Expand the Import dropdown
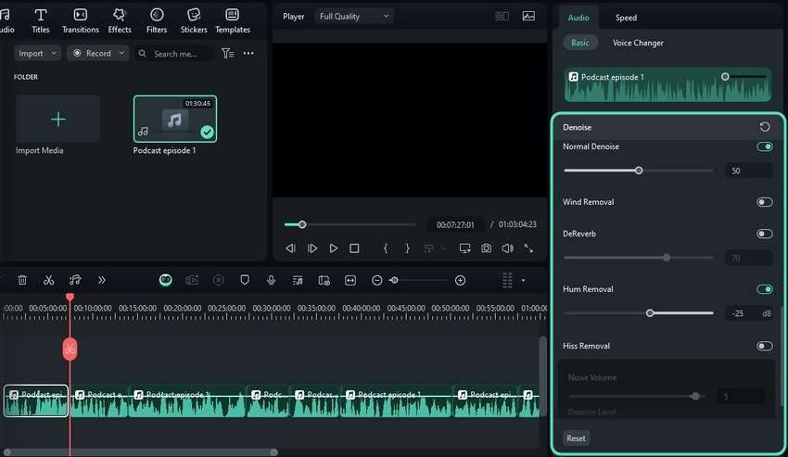The image size is (788, 457). [x=37, y=53]
